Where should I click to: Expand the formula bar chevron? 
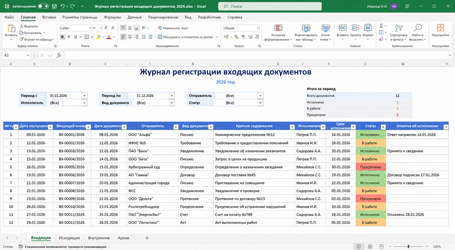(449, 55)
